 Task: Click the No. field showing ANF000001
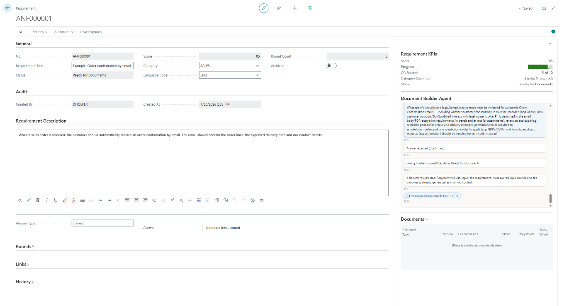pyautogui.click(x=102, y=56)
